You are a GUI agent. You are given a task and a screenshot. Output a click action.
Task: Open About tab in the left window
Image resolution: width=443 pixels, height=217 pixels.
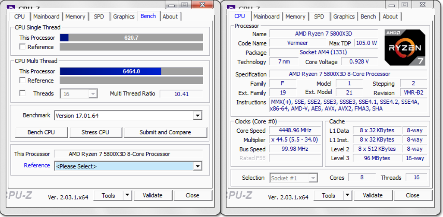pyautogui.click(x=170, y=17)
